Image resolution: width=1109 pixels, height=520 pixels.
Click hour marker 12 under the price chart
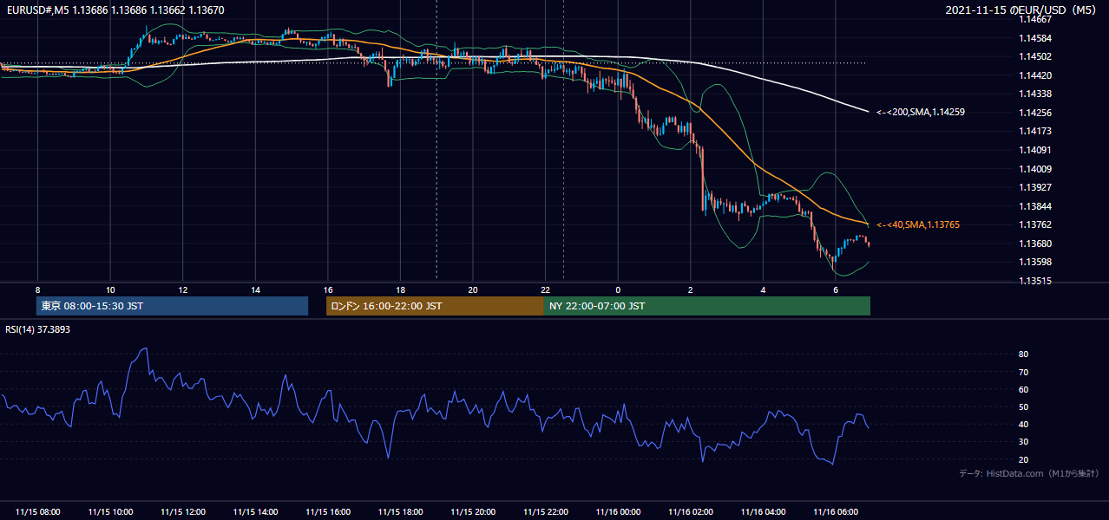point(183,289)
